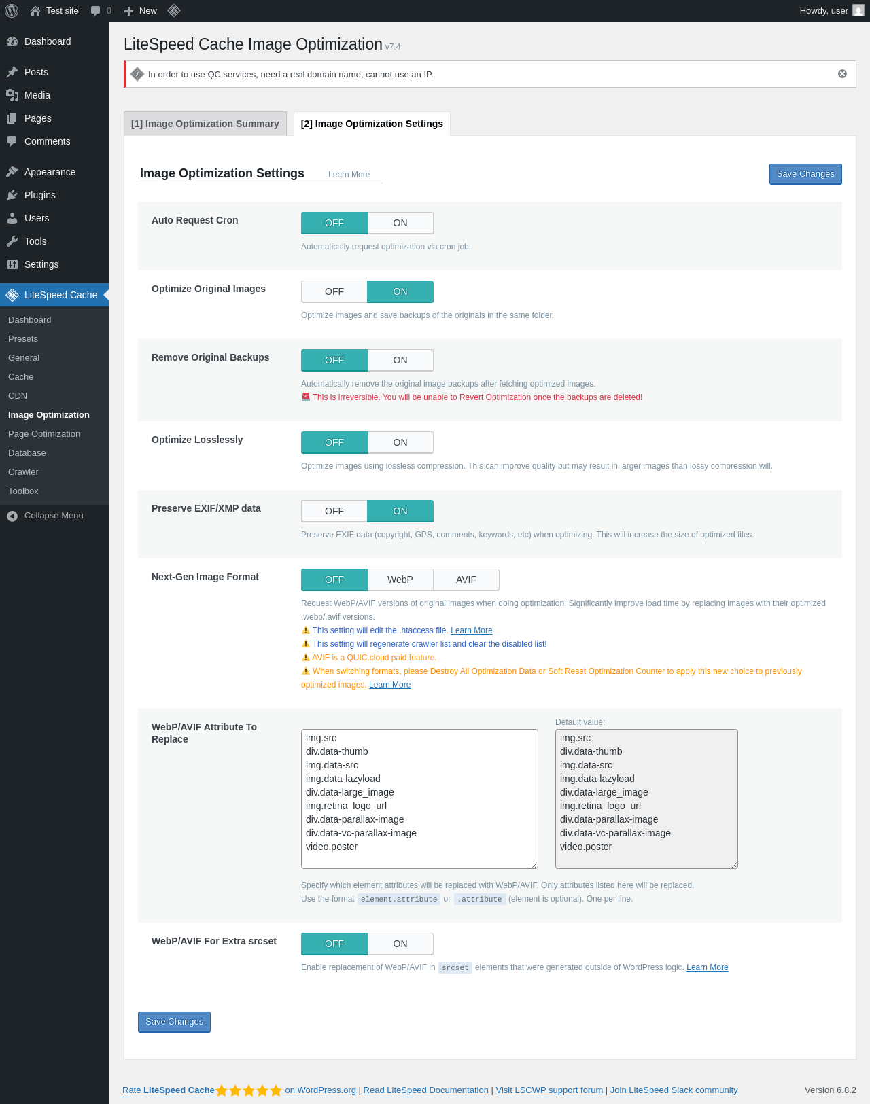Click resize handle of attribute textarea
The height and width of the screenshot is (1104, 870).
(534, 865)
